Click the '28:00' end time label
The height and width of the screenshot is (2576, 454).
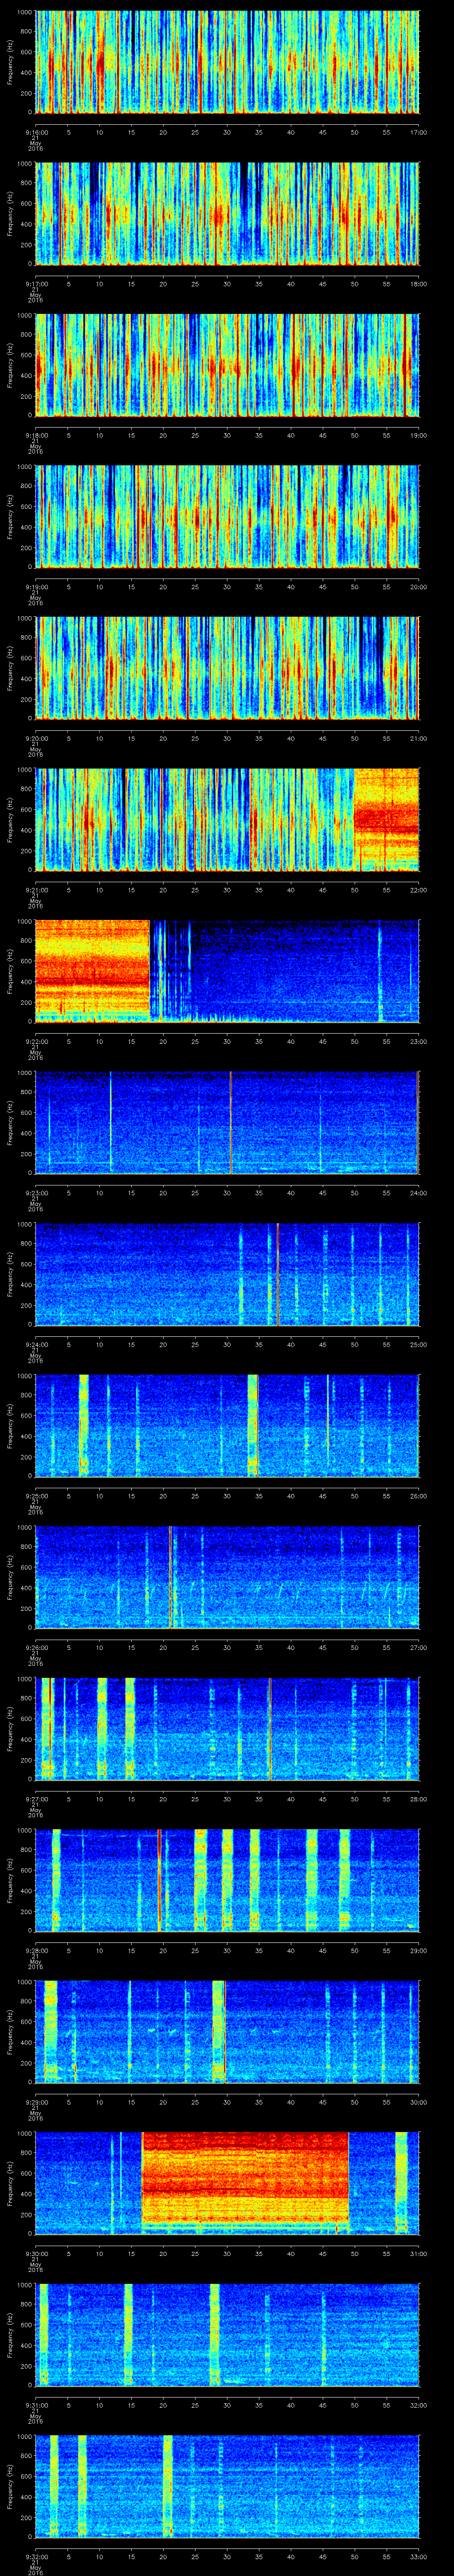coord(418,1798)
